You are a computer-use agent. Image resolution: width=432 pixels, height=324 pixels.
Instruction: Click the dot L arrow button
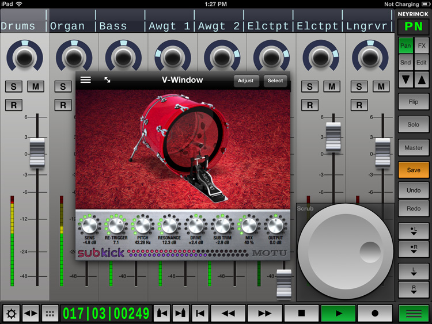coord(414,231)
